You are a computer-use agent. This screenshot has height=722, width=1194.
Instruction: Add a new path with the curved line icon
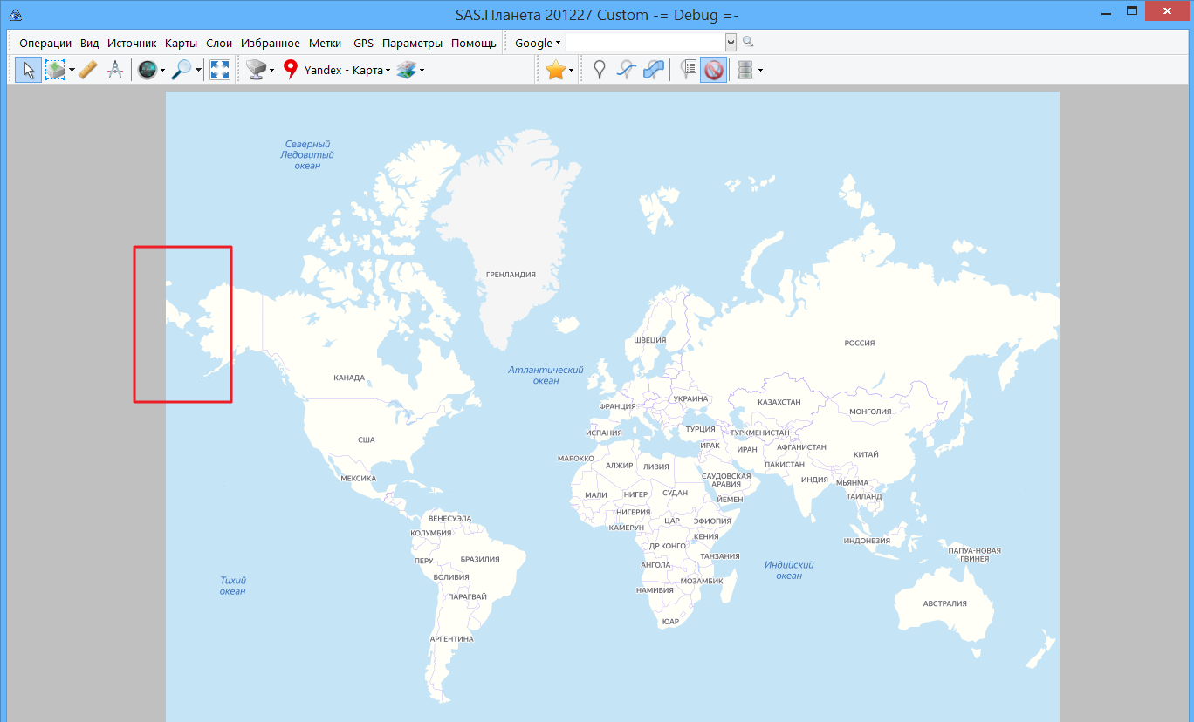(625, 71)
